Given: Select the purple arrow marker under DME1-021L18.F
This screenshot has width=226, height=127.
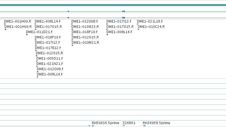Looking at the screenshot, I should click(138, 24).
